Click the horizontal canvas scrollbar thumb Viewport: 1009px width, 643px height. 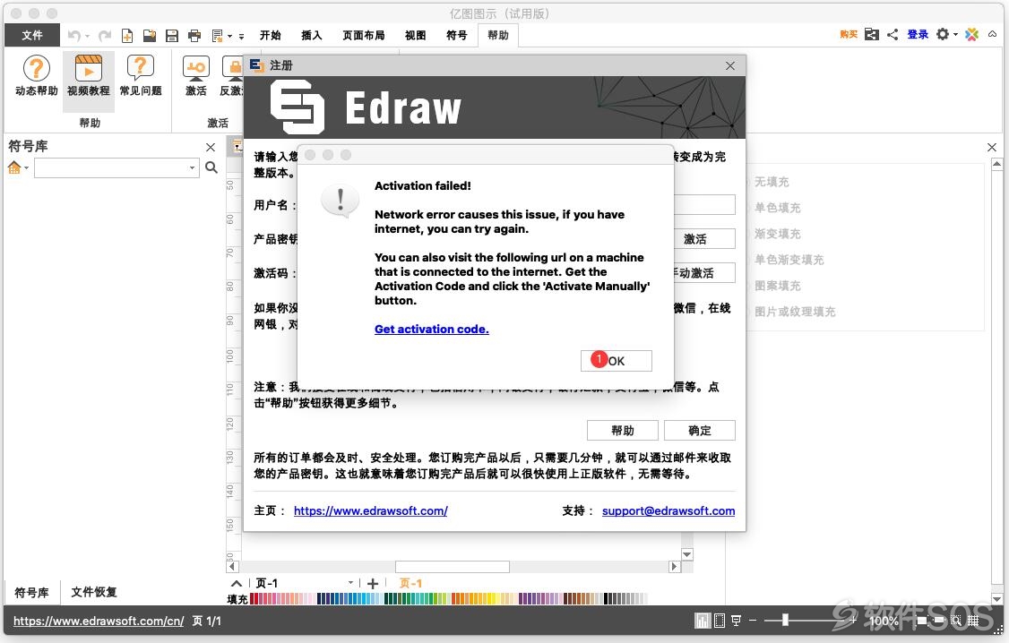click(x=453, y=567)
